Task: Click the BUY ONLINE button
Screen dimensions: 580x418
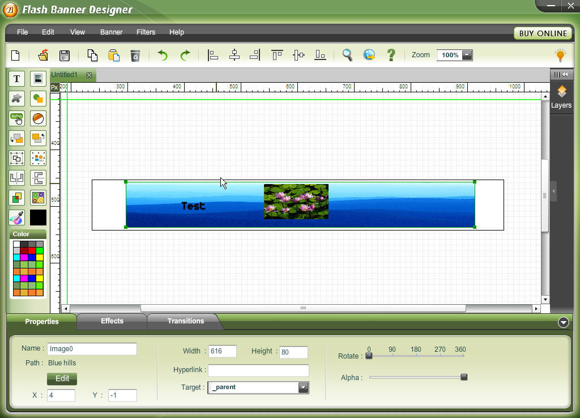Action: click(542, 33)
